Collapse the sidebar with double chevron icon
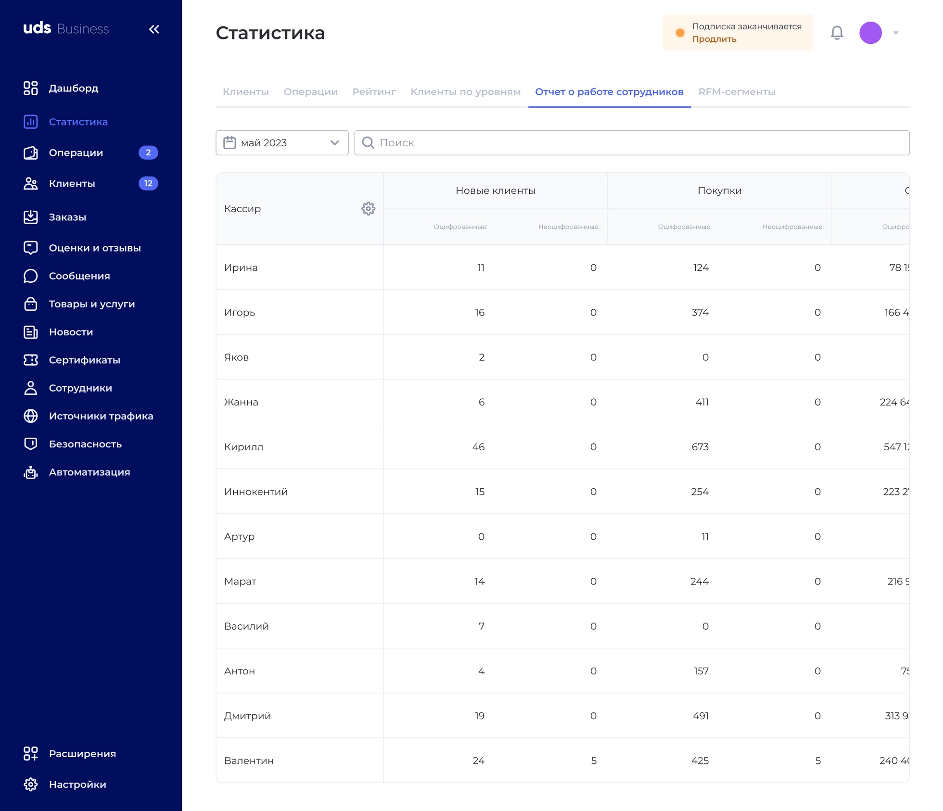 click(x=154, y=29)
